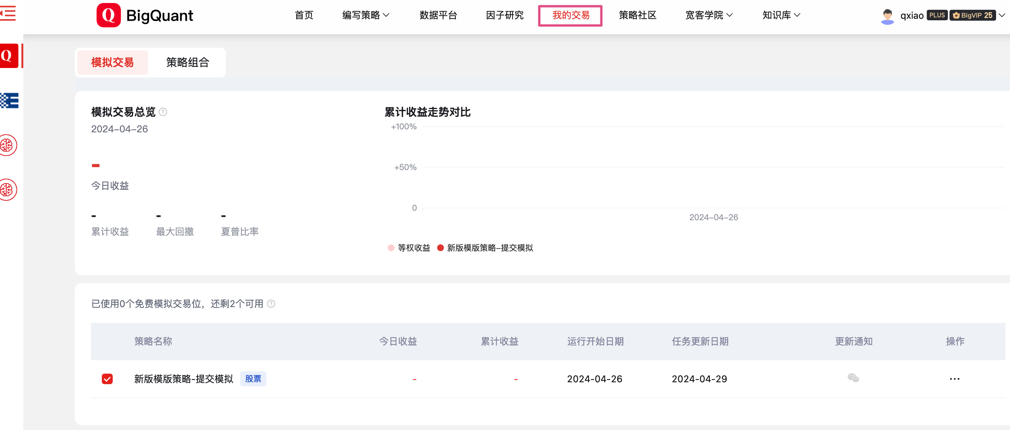
Task: Toggle 等权收益 legend in chart
Action: coord(409,248)
